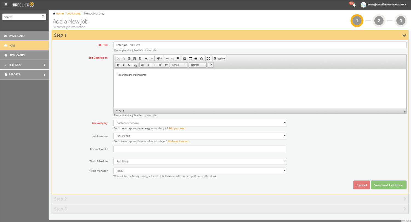This screenshot has width=411, height=222.
Task: Click the Cut icon in editor toolbar
Action: coord(118,59)
